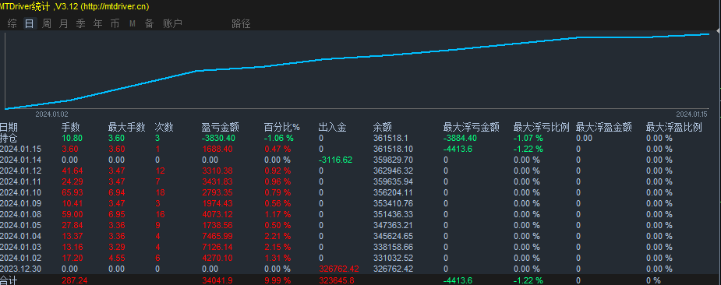Switch to the M tab
721x285 pixels.
coord(133,24)
